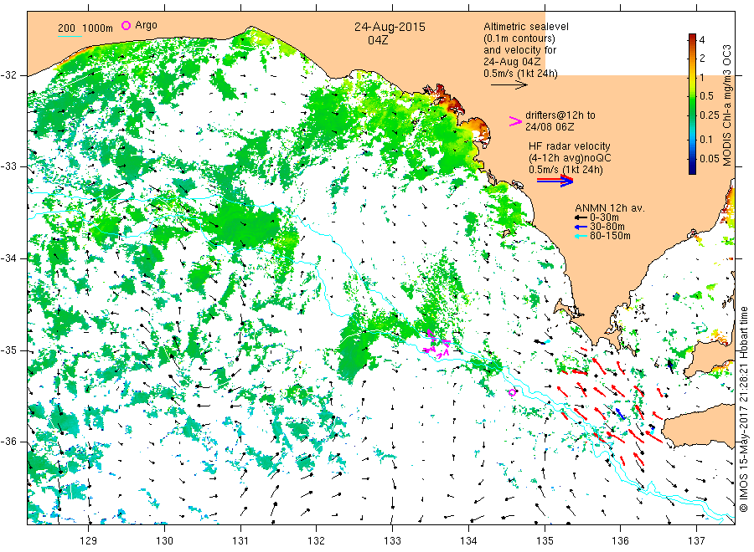Screen dimensions: 754x552
Task: Click the longitude label 137
Action: 696,541
